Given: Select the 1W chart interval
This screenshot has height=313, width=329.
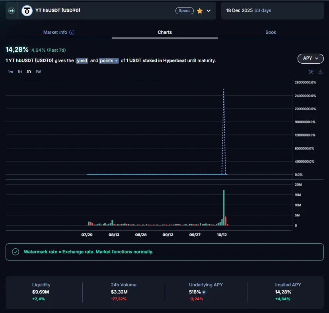Looking at the screenshot, I should [x=38, y=72].
